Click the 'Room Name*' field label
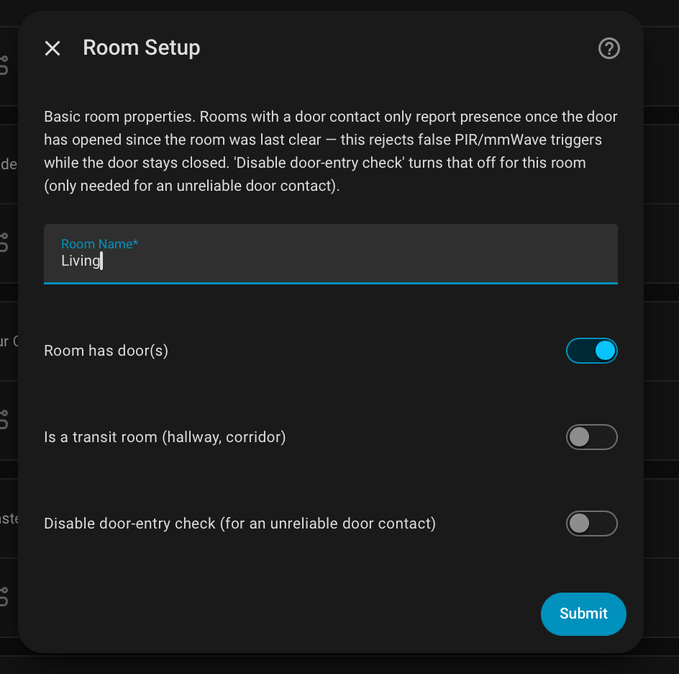This screenshot has width=679, height=674. tap(99, 243)
